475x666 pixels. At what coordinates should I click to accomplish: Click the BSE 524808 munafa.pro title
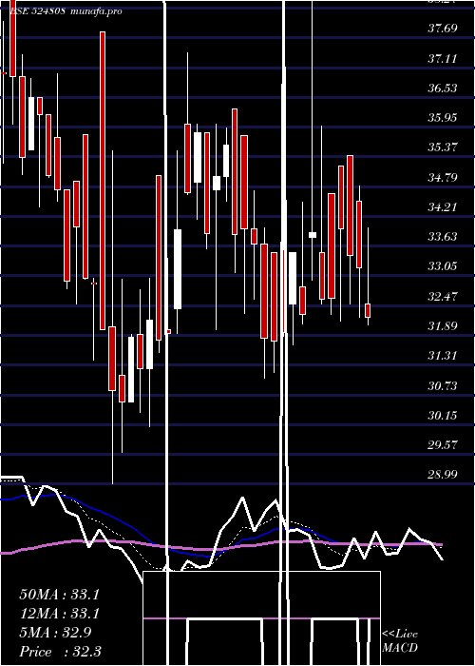pos(66,11)
